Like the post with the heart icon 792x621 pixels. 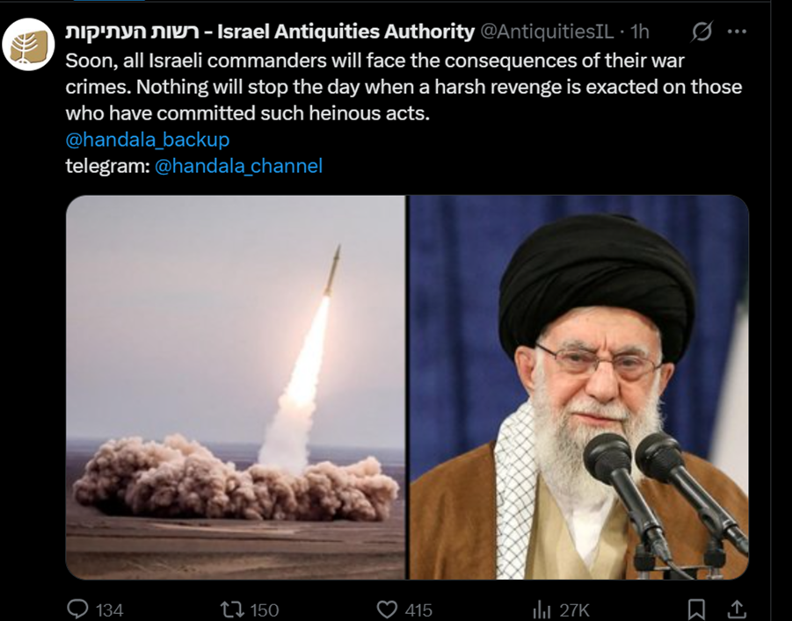coord(388,610)
